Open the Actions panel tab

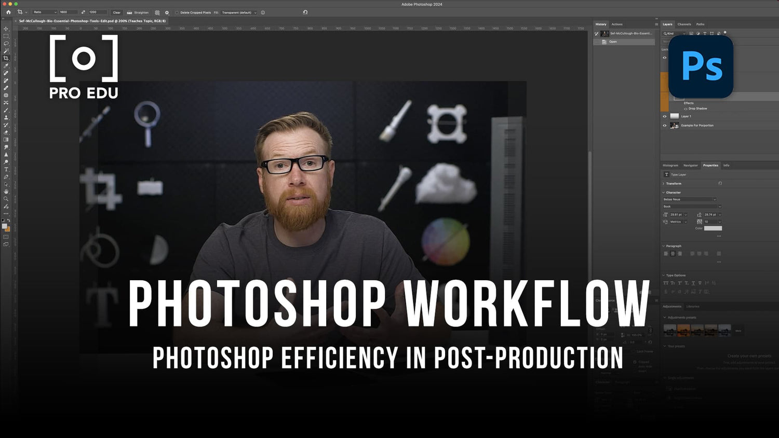pyautogui.click(x=618, y=24)
